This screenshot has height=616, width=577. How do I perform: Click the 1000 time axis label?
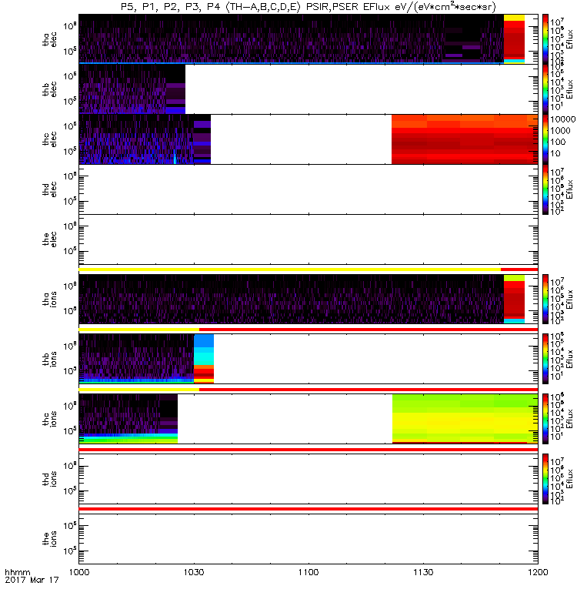coord(79,572)
